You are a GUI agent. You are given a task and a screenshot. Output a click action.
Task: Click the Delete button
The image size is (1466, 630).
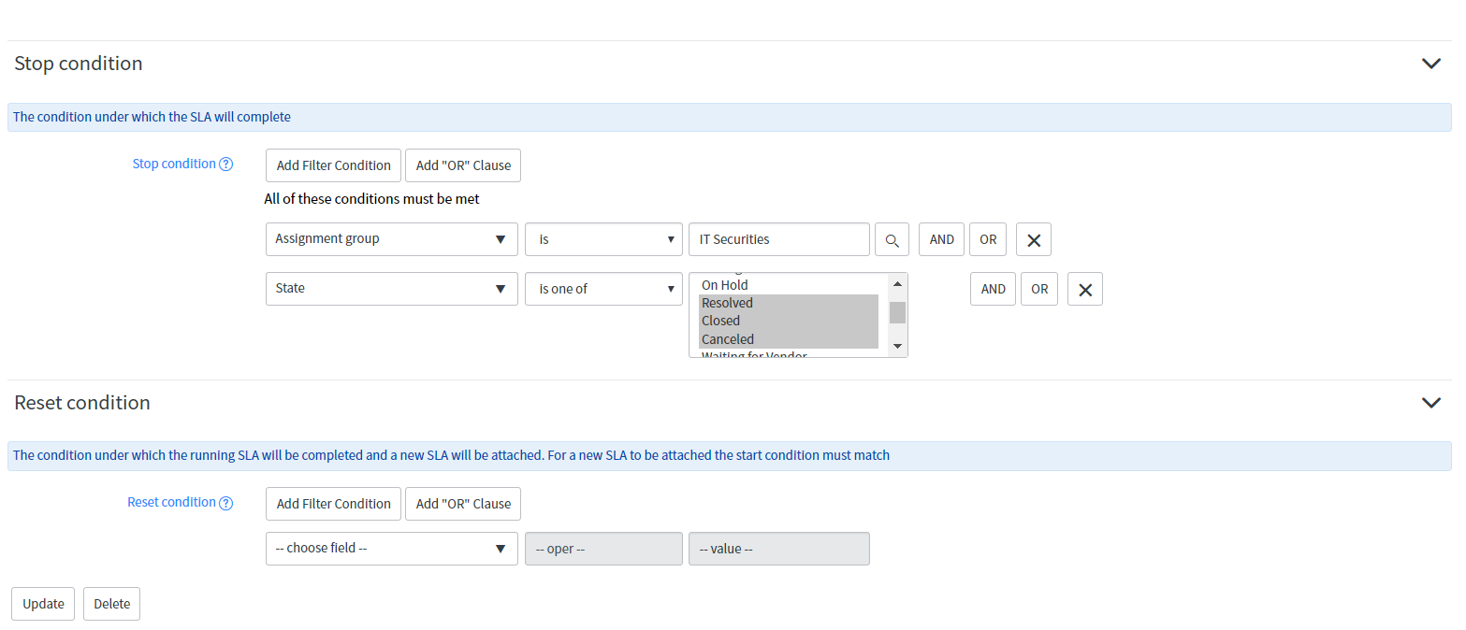point(111,604)
